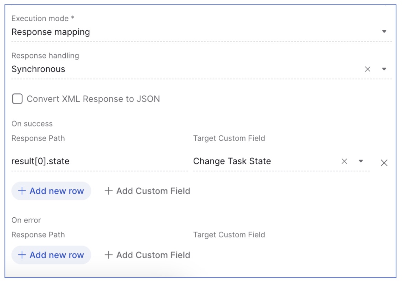The height and width of the screenshot is (284, 403).
Task: Add Custom Field under On success
Action: pos(147,191)
